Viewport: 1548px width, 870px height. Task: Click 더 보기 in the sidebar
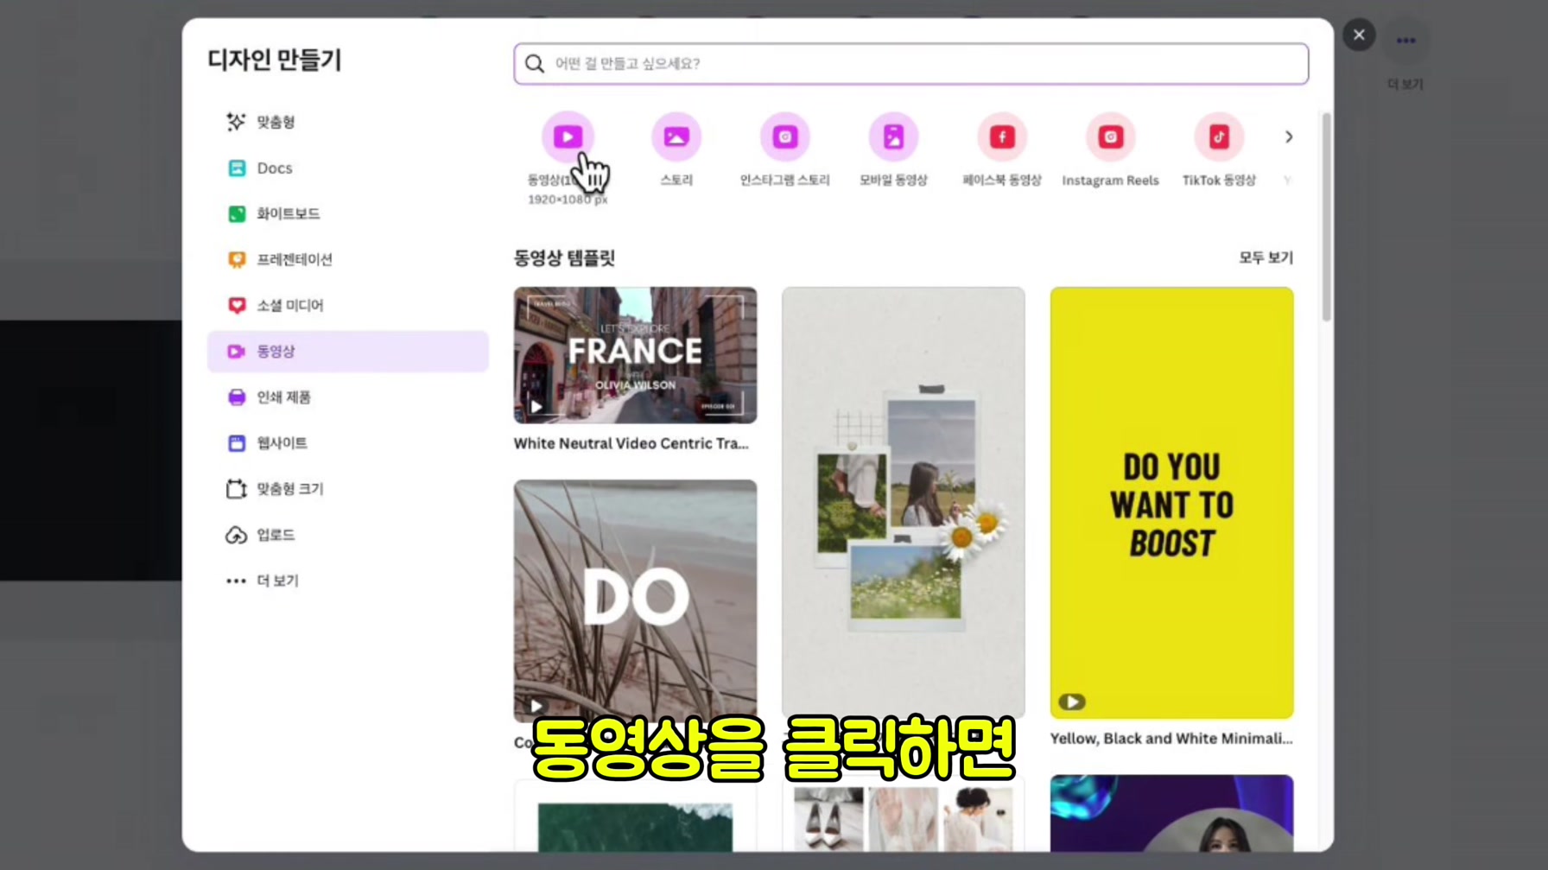pos(347,581)
